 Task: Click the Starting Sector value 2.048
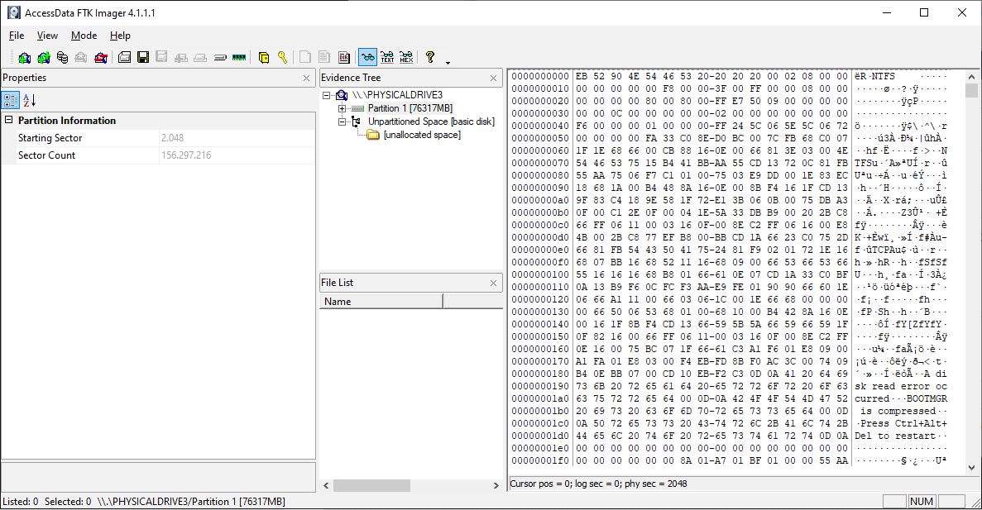pyautogui.click(x=172, y=138)
